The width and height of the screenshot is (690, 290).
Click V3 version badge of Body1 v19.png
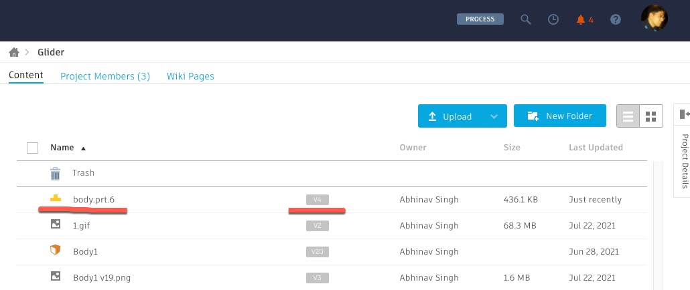point(318,277)
